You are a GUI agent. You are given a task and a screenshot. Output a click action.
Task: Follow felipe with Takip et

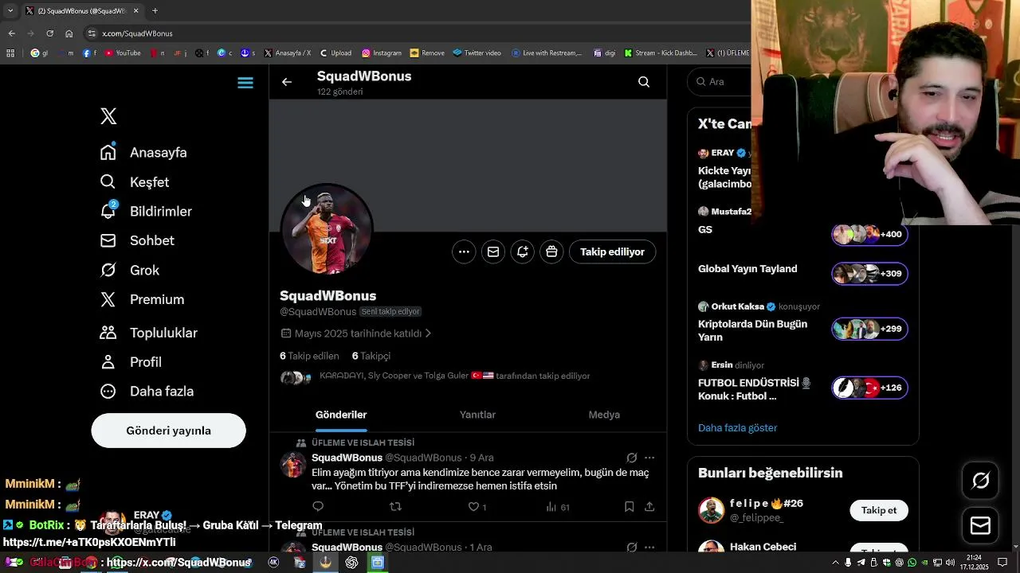coord(879,510)
